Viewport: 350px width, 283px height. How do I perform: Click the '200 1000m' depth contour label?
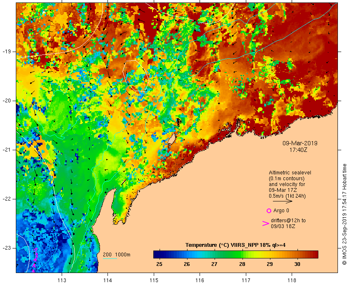pos(117,255)
